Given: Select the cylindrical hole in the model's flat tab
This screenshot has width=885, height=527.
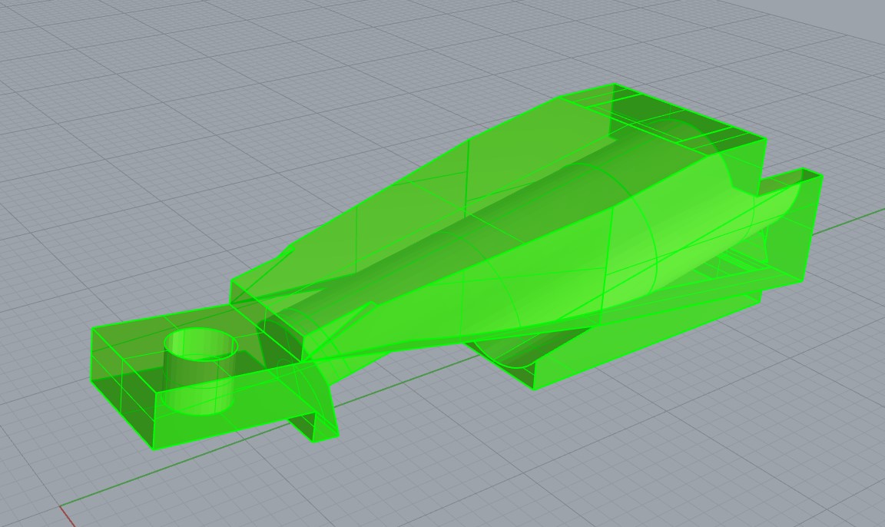Looking at the screenshot, I should point(201,371).
